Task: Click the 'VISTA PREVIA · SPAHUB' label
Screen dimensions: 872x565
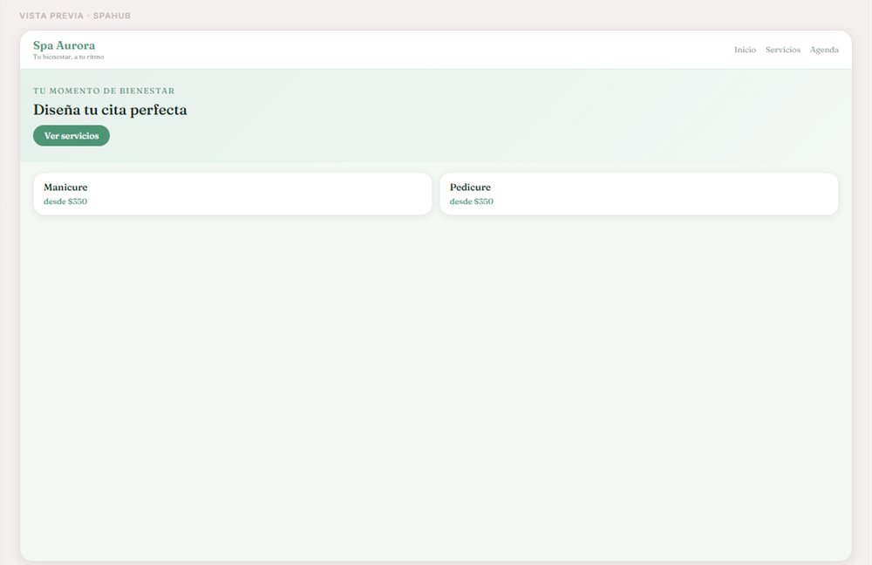Action: pos(75,16)
